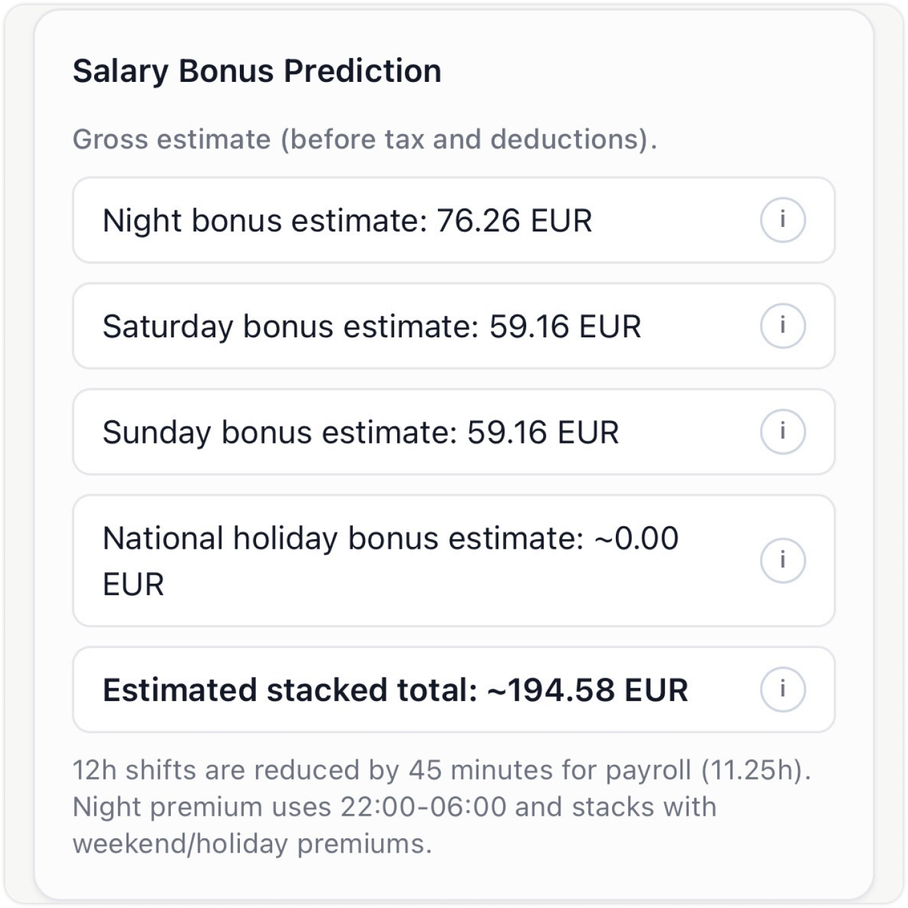Click the info icon beside Night bonus estimate
Screen dimensions: 908x908
click(x=782, y=220)
